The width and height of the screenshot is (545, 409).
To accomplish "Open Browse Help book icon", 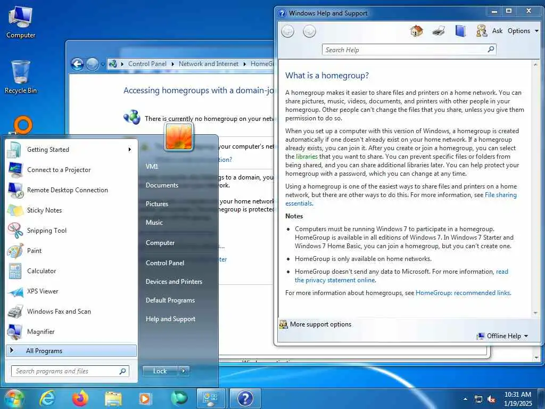I will [460, 31].
